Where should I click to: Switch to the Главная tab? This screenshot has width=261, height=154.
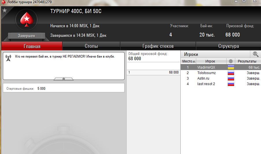click(32, 46)
